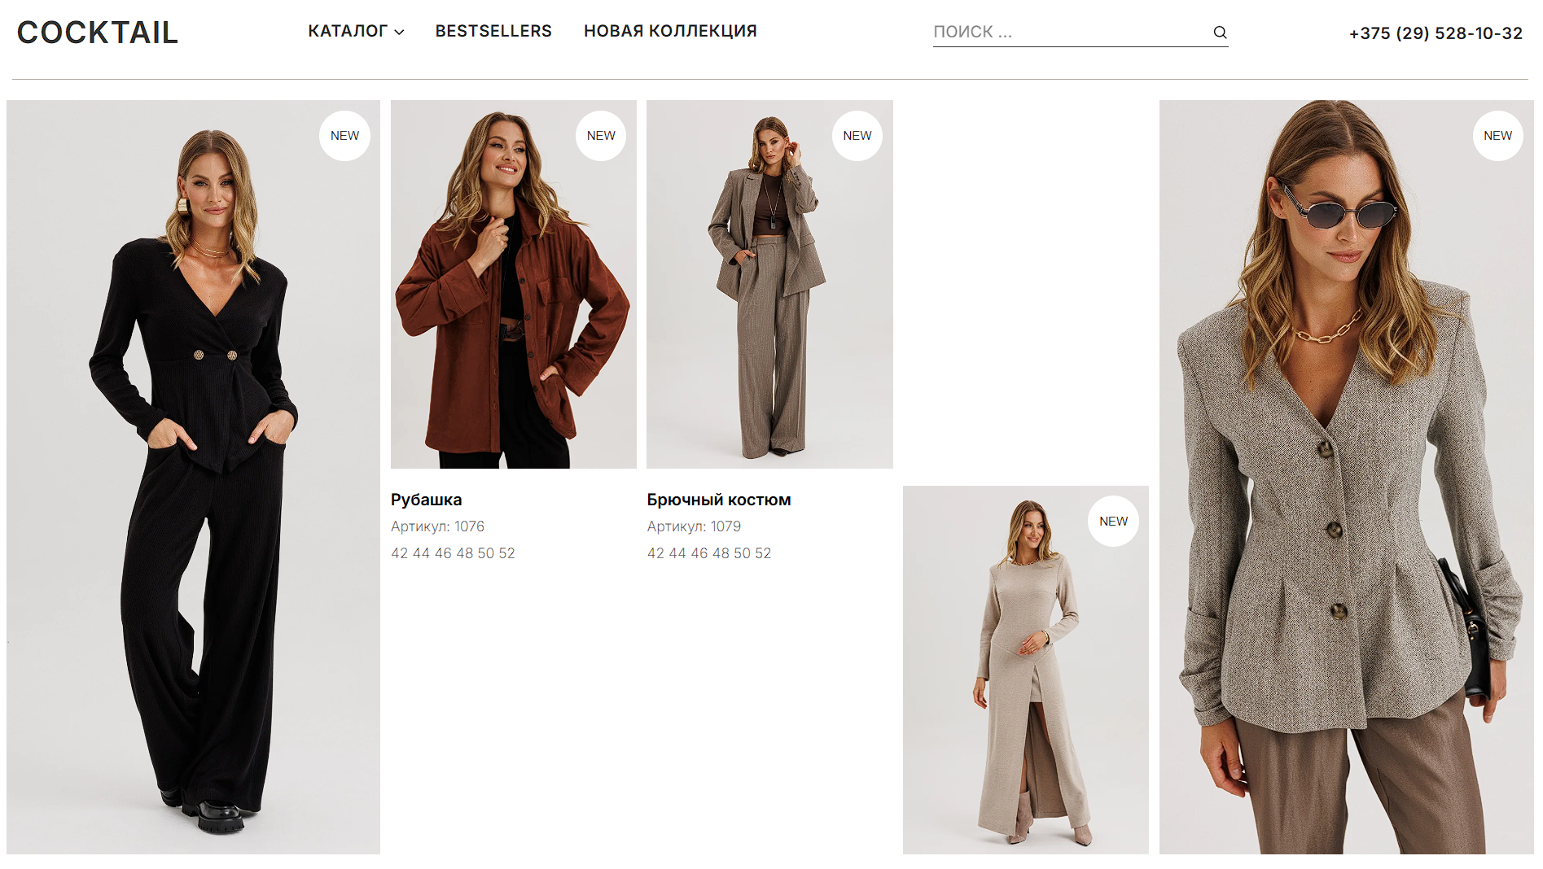The image size is (1543, 869).
Task: Click NEW badge on gray blazer photo
Action: [x=1497, y=136]
